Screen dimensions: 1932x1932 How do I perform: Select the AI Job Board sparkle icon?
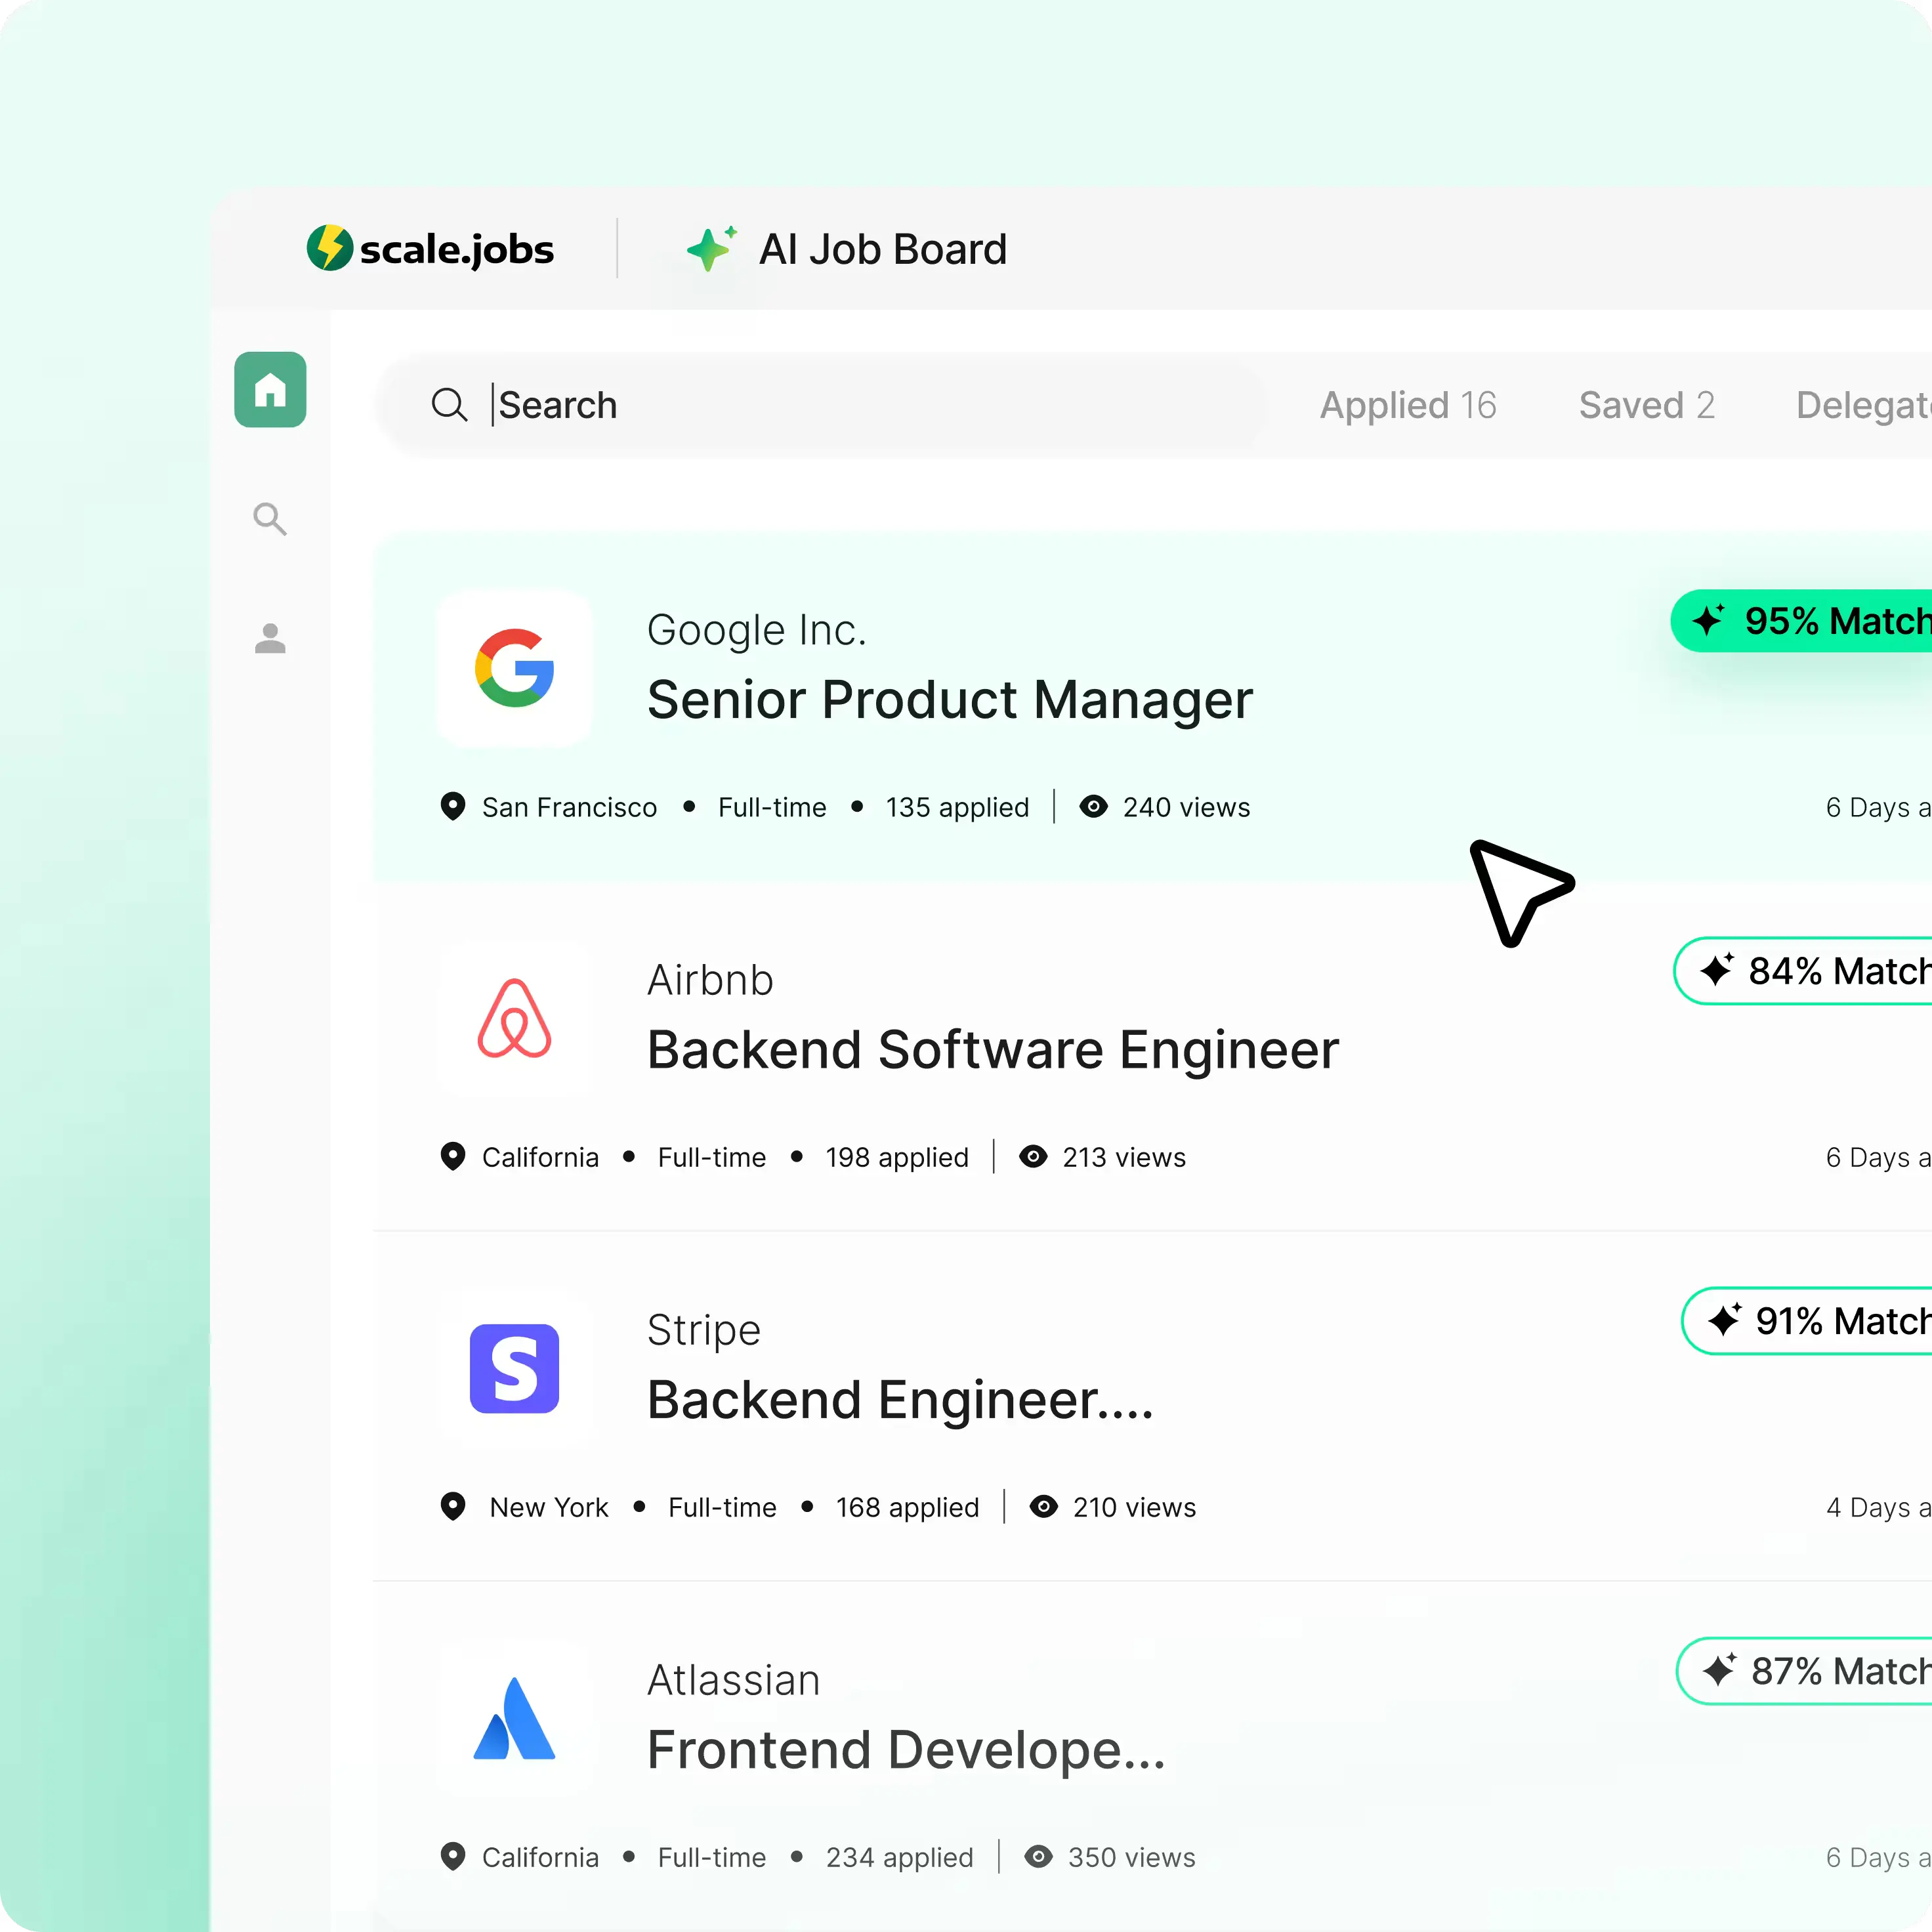(x=711, y=248)
